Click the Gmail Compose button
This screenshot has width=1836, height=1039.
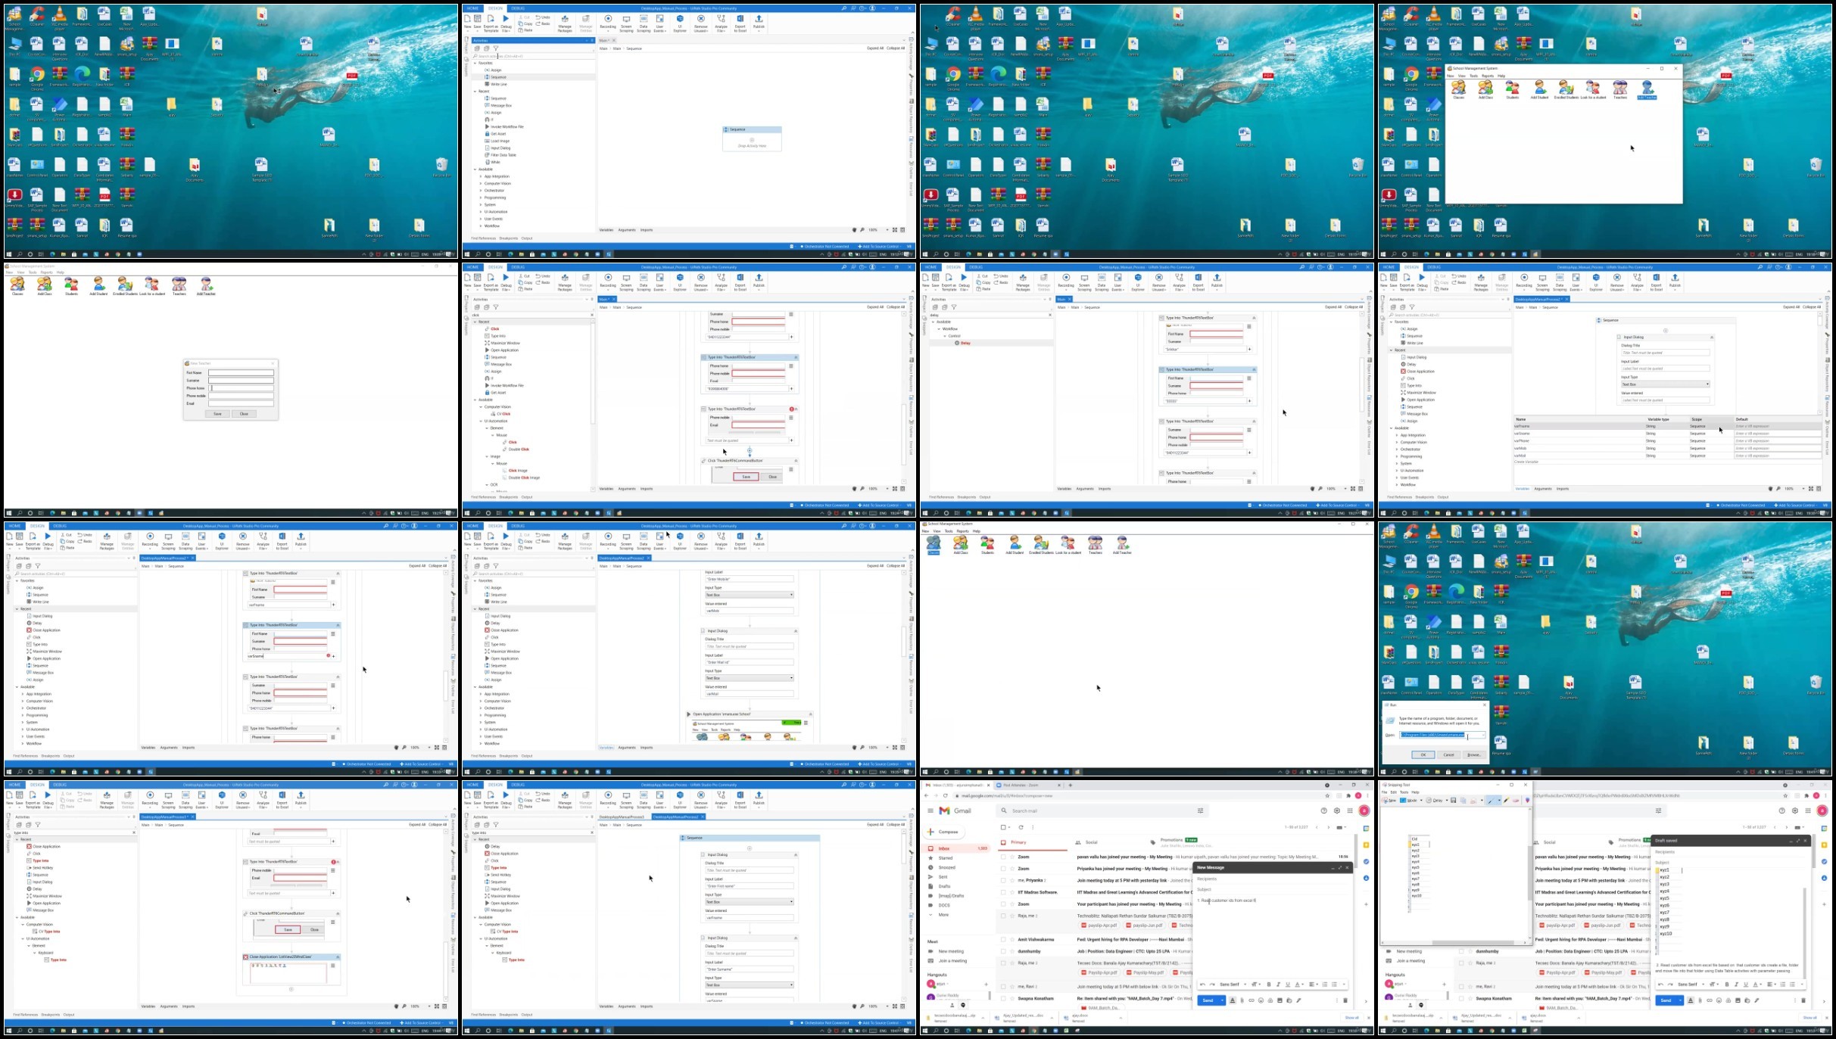pos(944,832)
